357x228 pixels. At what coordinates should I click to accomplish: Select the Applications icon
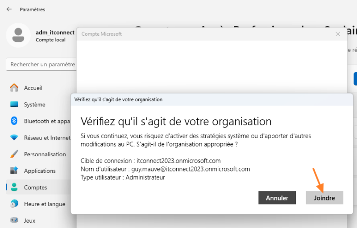click(x=14, y=171)
